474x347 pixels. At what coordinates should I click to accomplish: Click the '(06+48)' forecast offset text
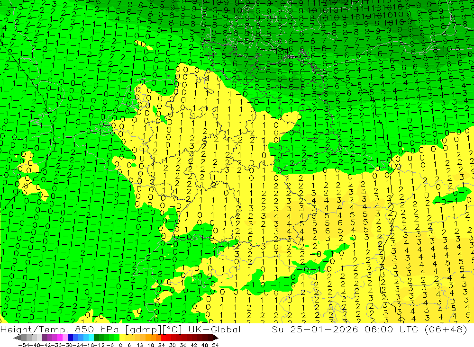pos(446,329)
